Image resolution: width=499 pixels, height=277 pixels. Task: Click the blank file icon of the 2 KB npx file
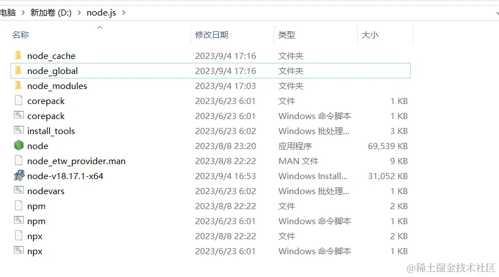[18, 235]
